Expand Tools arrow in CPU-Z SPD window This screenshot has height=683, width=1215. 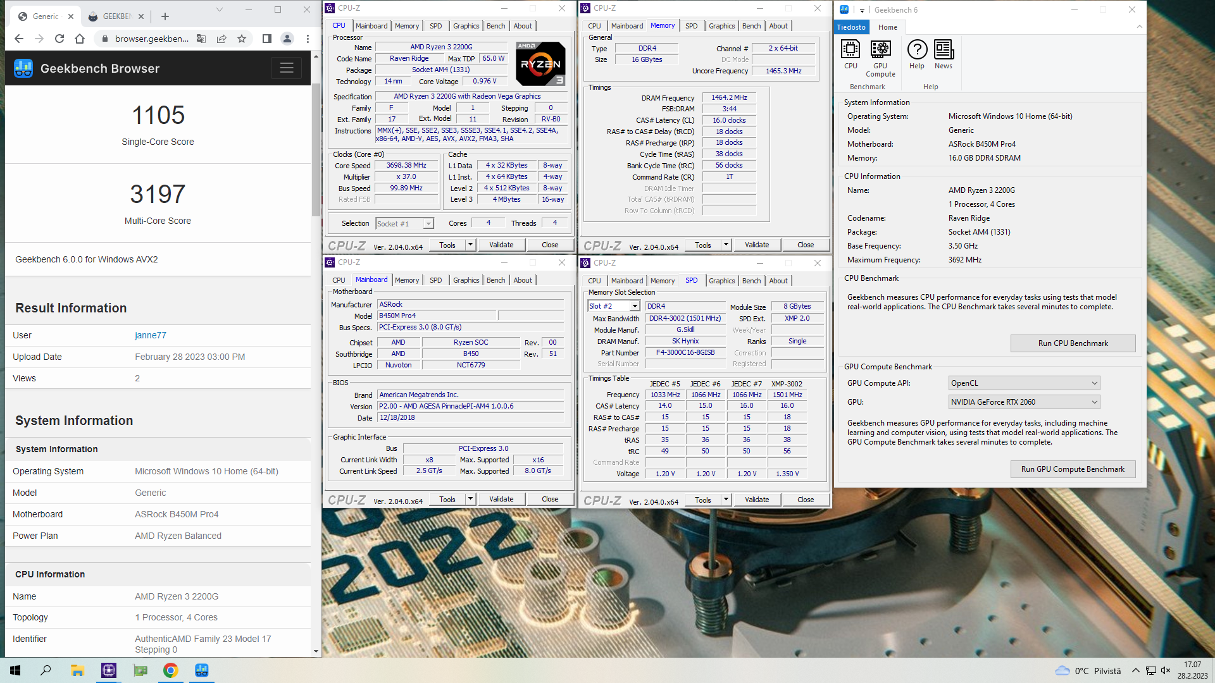[x=726, y=500]
